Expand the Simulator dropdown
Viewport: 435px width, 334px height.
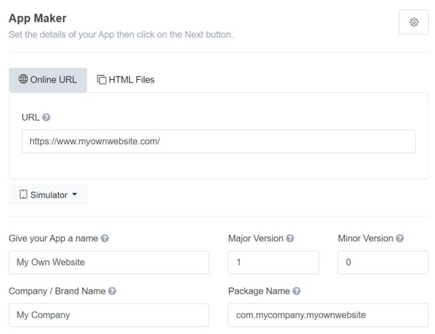coord(74,195)
